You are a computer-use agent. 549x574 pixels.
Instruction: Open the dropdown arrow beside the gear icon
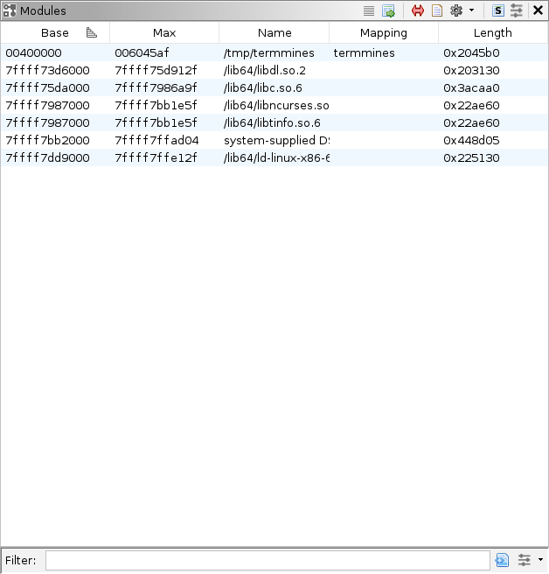[x=471, y=10]
